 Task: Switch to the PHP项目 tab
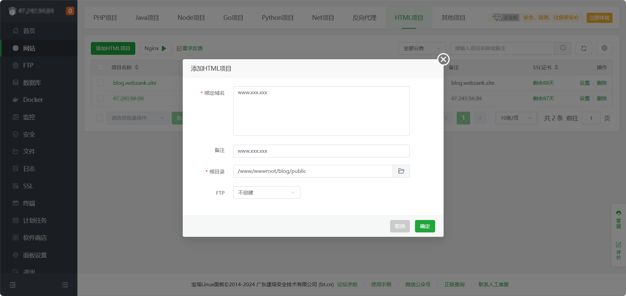coord(105,18)
